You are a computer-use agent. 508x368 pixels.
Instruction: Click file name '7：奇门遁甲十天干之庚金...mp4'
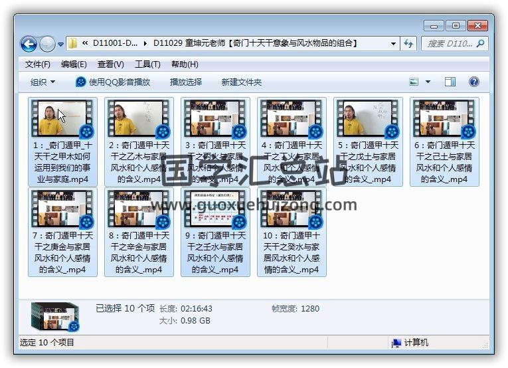pos(62,252)
